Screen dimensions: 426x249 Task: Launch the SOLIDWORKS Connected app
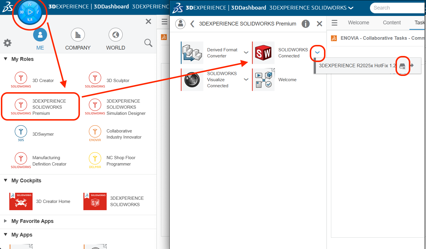click(x=263, y=52)
